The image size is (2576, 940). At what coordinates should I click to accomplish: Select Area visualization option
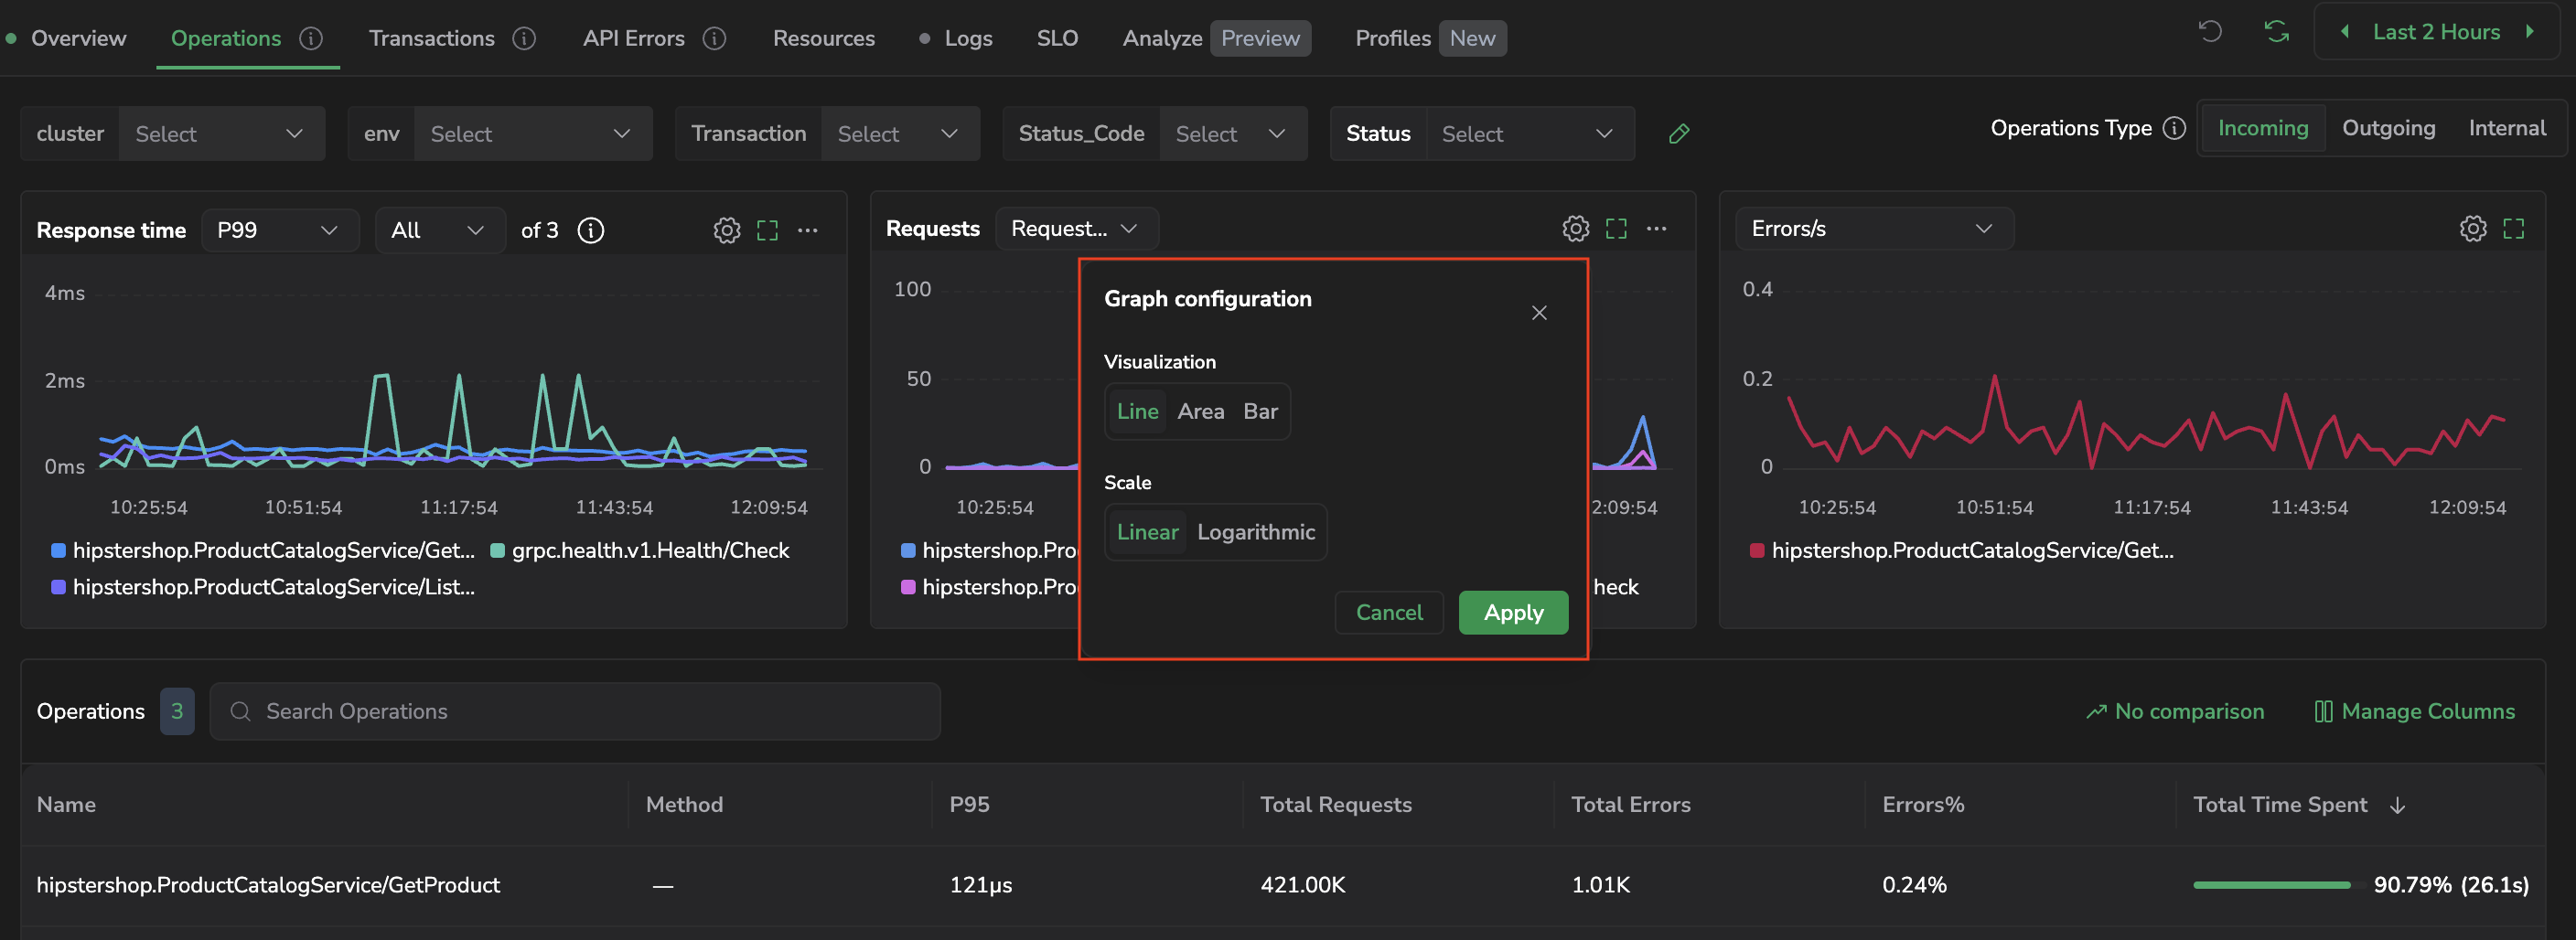[x=1201, y=411]
